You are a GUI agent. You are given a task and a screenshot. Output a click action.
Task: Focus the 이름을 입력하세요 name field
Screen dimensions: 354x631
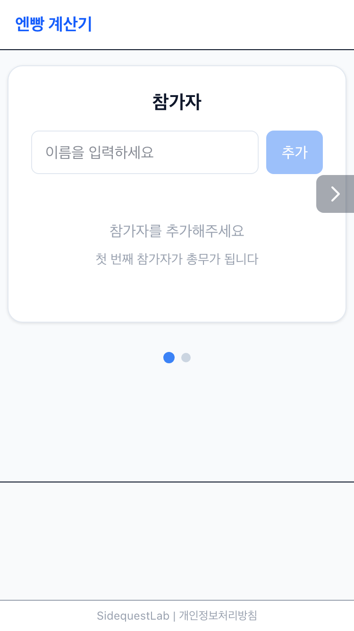click(144, 152)
